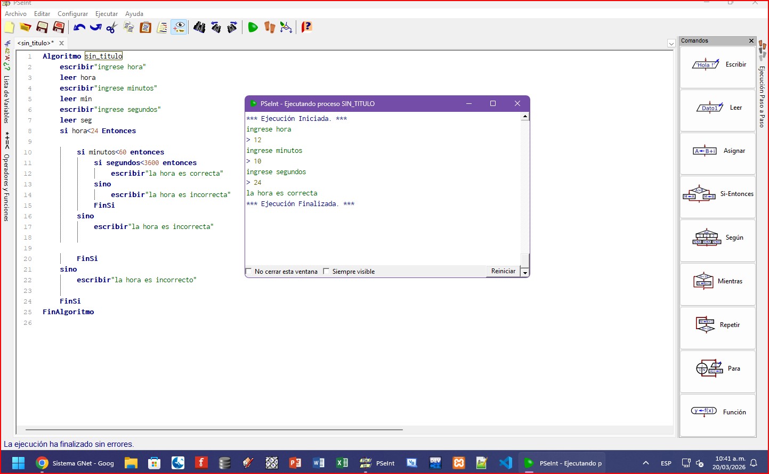
Task: Click the step-by-step execution footprints icon
Action: pyautogui.click(x=270, y=27)
